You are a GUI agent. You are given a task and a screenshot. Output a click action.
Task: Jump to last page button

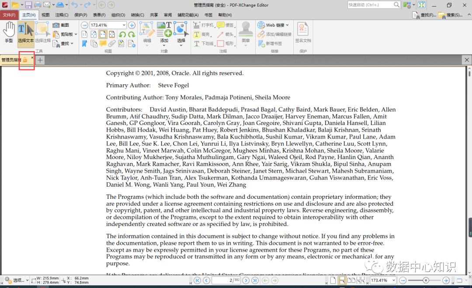click(x=255, y=280)
